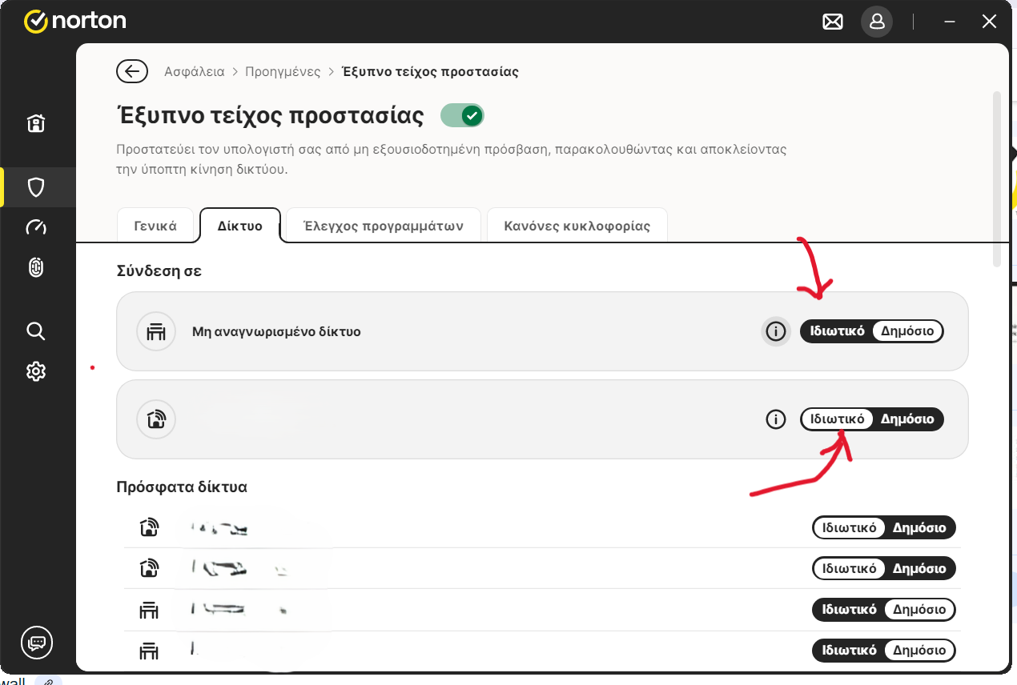Show info for Μη αναγνωρισμένο δίκτυο
1017x685 pixels.
775,331
